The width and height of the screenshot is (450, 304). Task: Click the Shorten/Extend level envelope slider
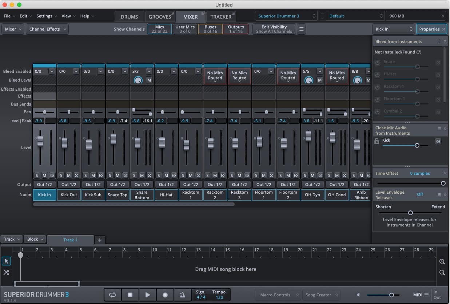pyautogui.click(x=410, y=213)
